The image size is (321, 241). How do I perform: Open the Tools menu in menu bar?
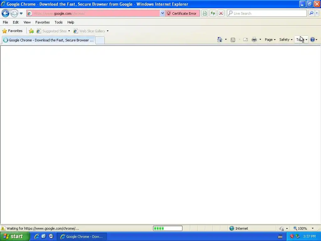(x=59, y=22)
